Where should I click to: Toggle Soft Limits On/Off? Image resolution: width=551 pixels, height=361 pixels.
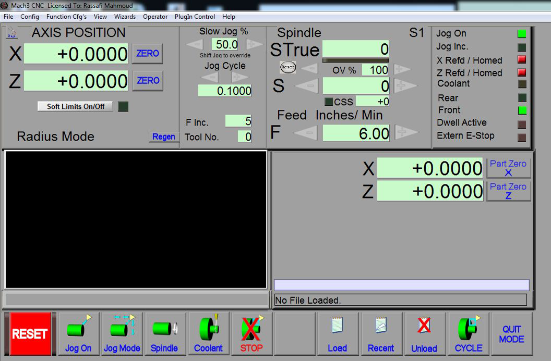76,106
